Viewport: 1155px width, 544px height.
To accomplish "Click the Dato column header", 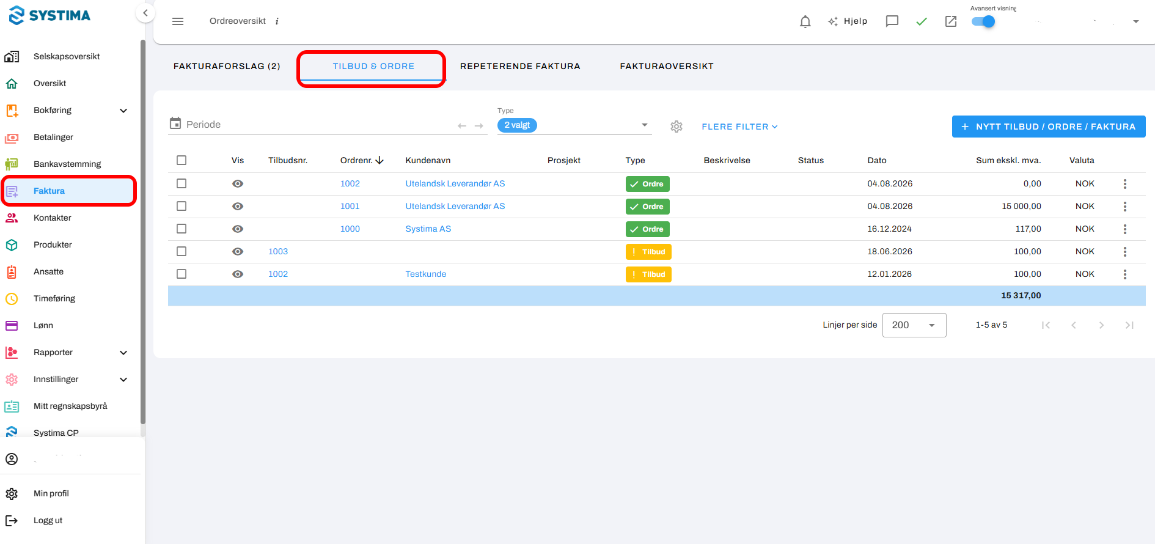I will point(877,160).
